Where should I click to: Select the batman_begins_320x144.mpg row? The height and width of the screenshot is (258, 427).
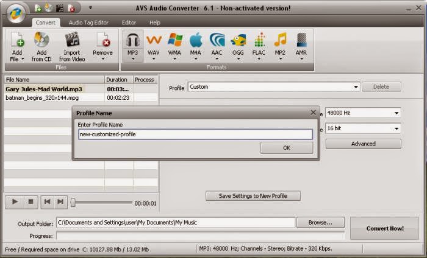click(x=81, y=98)
